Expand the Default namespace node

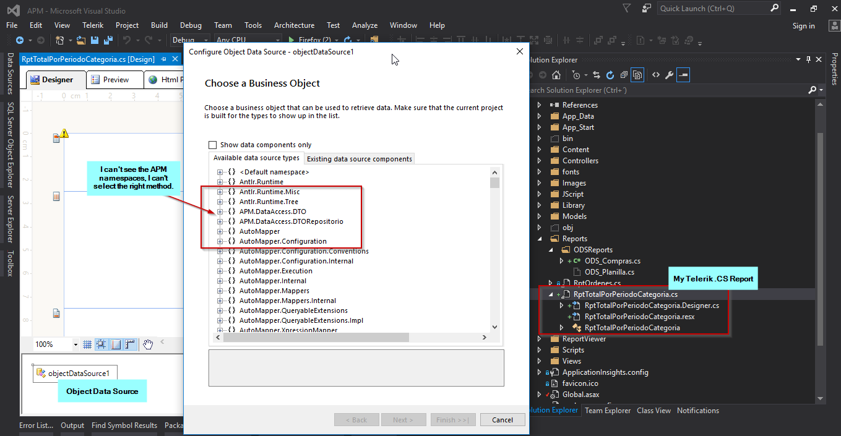pos(220,172)
